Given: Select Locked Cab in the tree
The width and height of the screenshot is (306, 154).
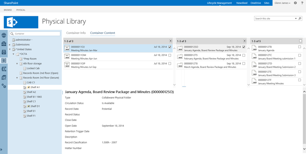Looking at the screenshot, I should 33,68.
